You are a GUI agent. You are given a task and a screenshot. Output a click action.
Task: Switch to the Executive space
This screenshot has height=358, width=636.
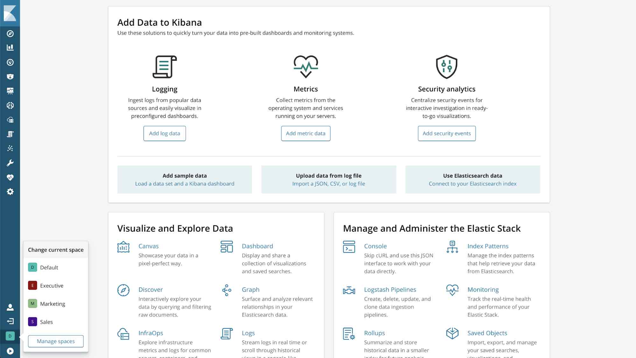point(56,286)
